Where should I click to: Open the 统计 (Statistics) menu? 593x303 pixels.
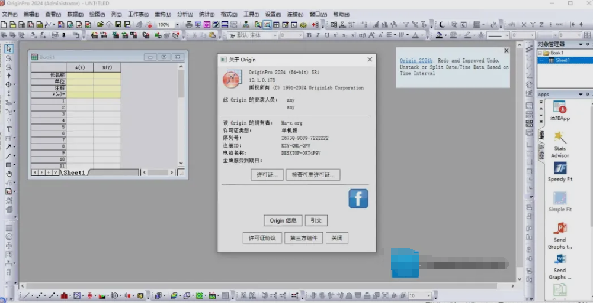207,14
